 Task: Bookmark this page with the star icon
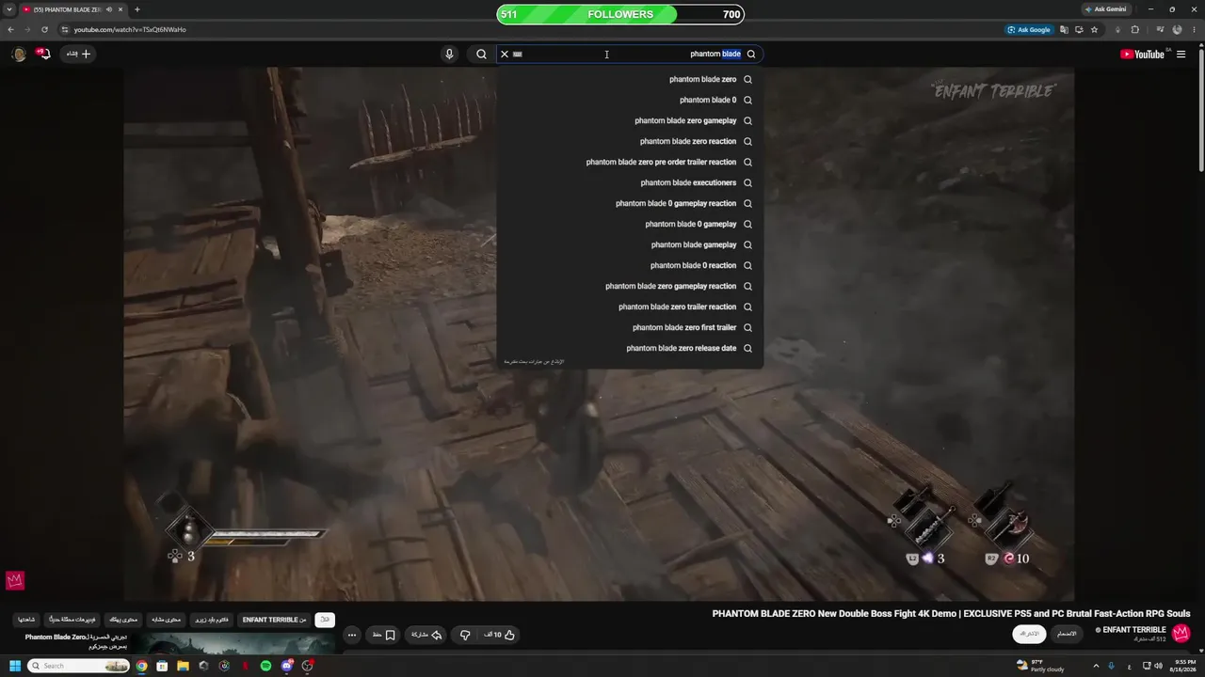[x=1093, y=29]
